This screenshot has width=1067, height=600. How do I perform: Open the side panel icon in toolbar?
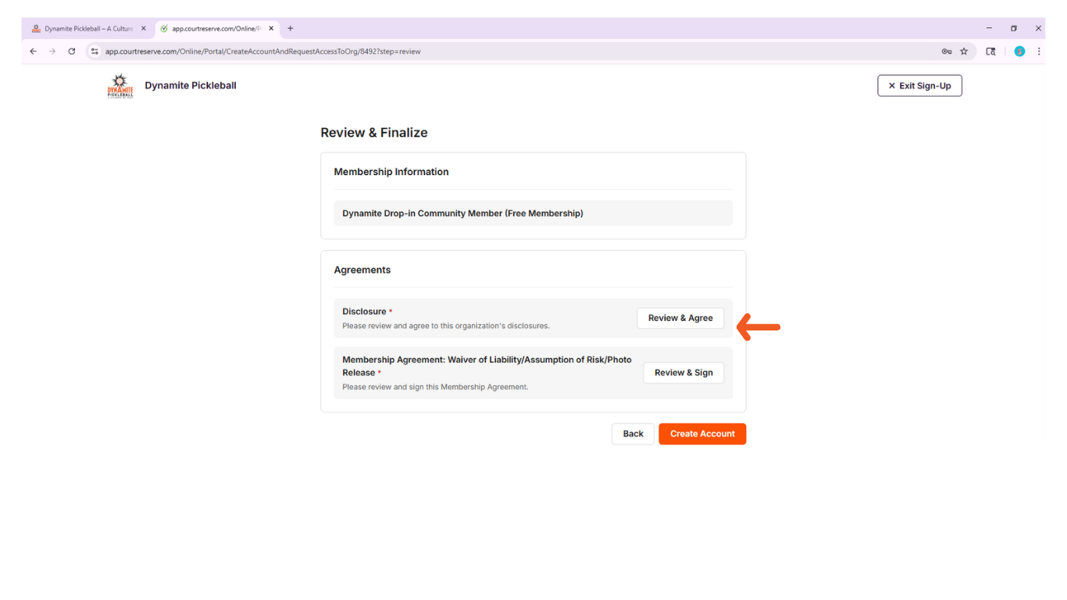pos(990,52)
